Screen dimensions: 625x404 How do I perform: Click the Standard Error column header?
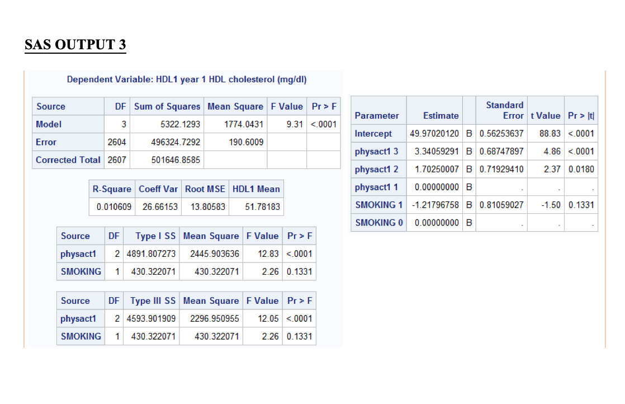(505, 110)
